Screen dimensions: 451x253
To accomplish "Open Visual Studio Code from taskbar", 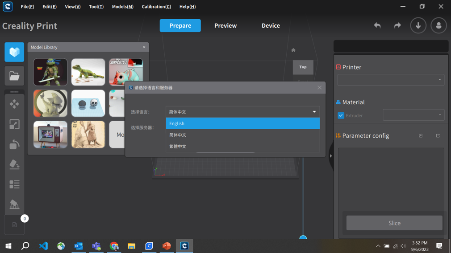I will coord(43,246).
